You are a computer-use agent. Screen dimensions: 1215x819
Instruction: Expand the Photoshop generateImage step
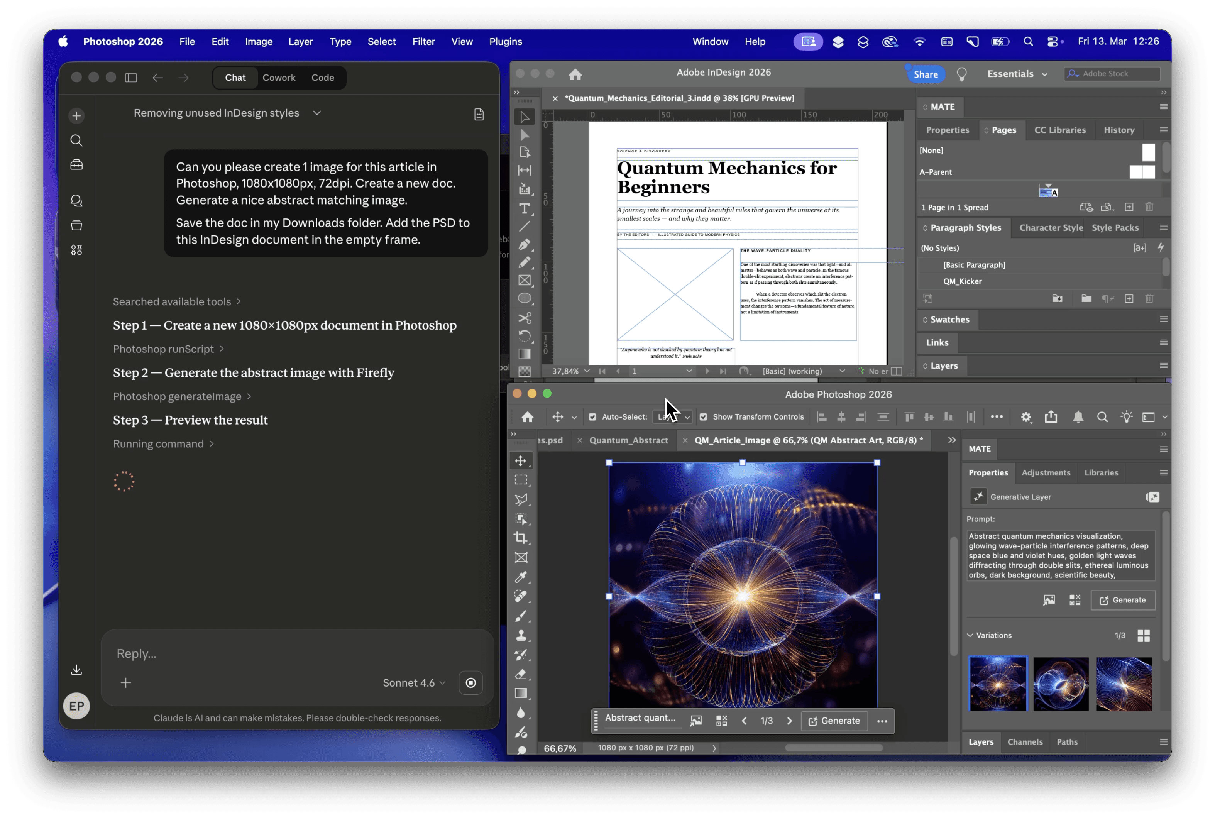[182, 396]
